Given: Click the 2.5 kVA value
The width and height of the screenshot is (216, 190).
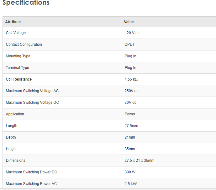Looking at the screenshot, I should coord(131,184).
